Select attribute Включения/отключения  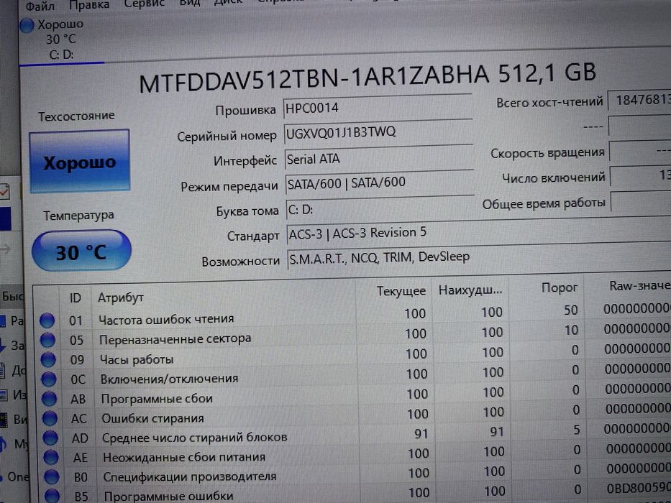pyautogui.click(x=170, y=379)
